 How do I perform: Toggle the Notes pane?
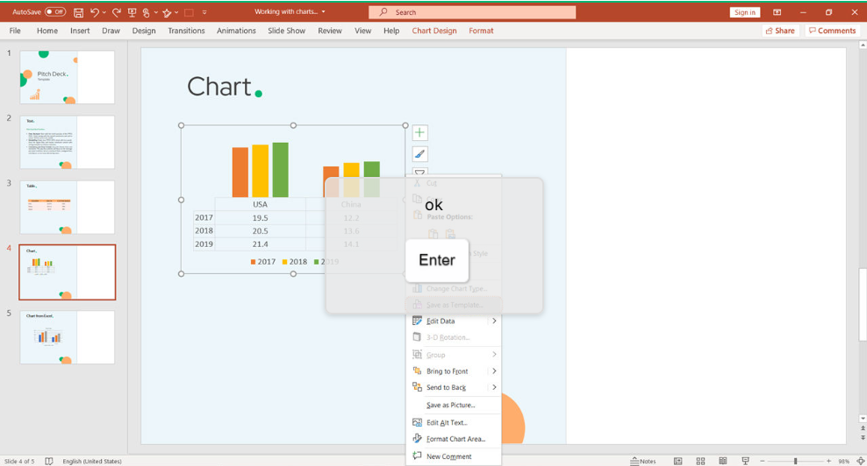[643, 461]
